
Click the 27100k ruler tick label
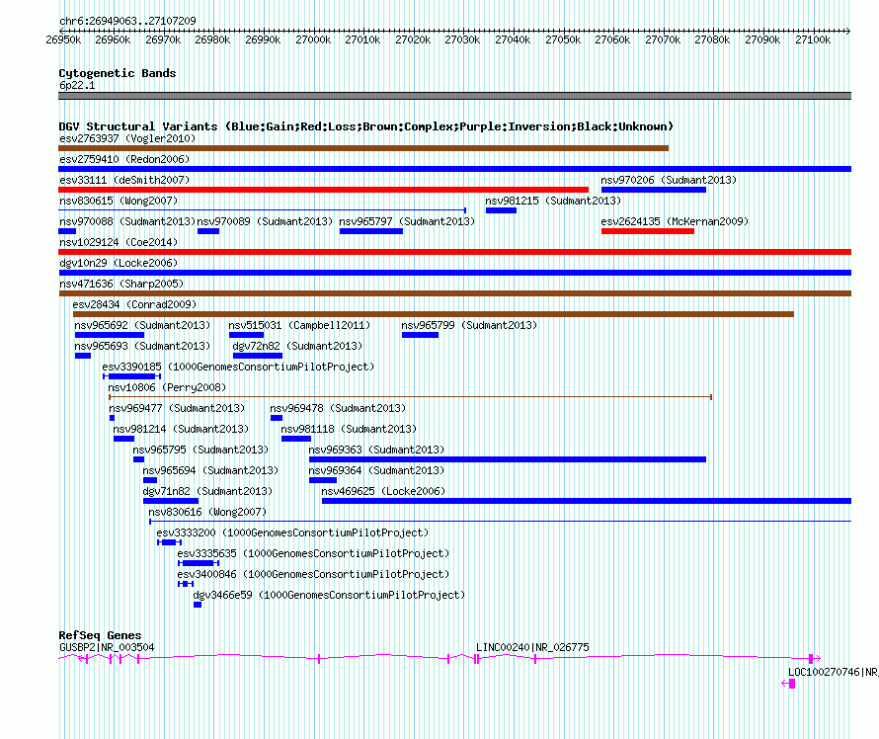(x=813, y=40)
